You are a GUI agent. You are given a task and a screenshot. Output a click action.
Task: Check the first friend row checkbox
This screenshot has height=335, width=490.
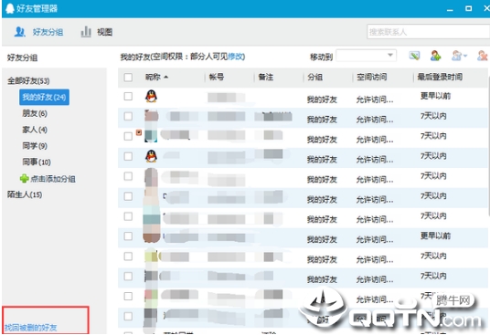click(x=128, y=97)
